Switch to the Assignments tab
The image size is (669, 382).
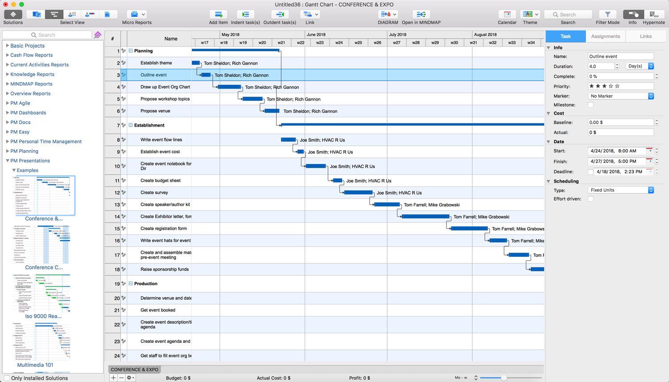(x=605, y=37)
